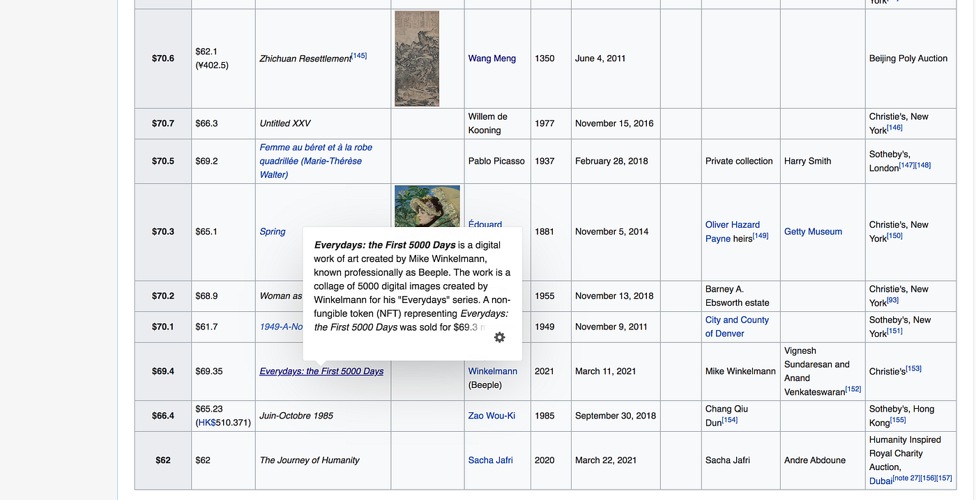
Task: Select the Private collection seller cell
Action: click(x=741, y=161)
